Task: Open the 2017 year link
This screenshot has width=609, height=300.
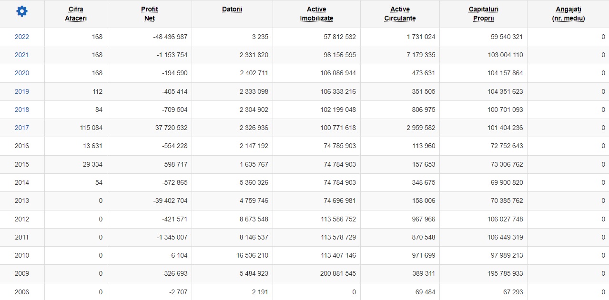Action: click(x=22, y=128)
